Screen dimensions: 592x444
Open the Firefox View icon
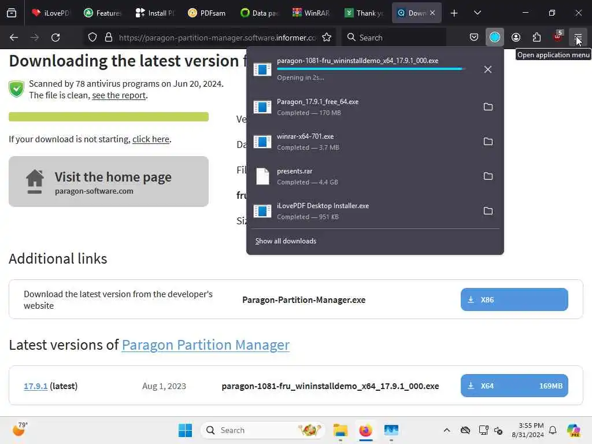pos(12,13)
